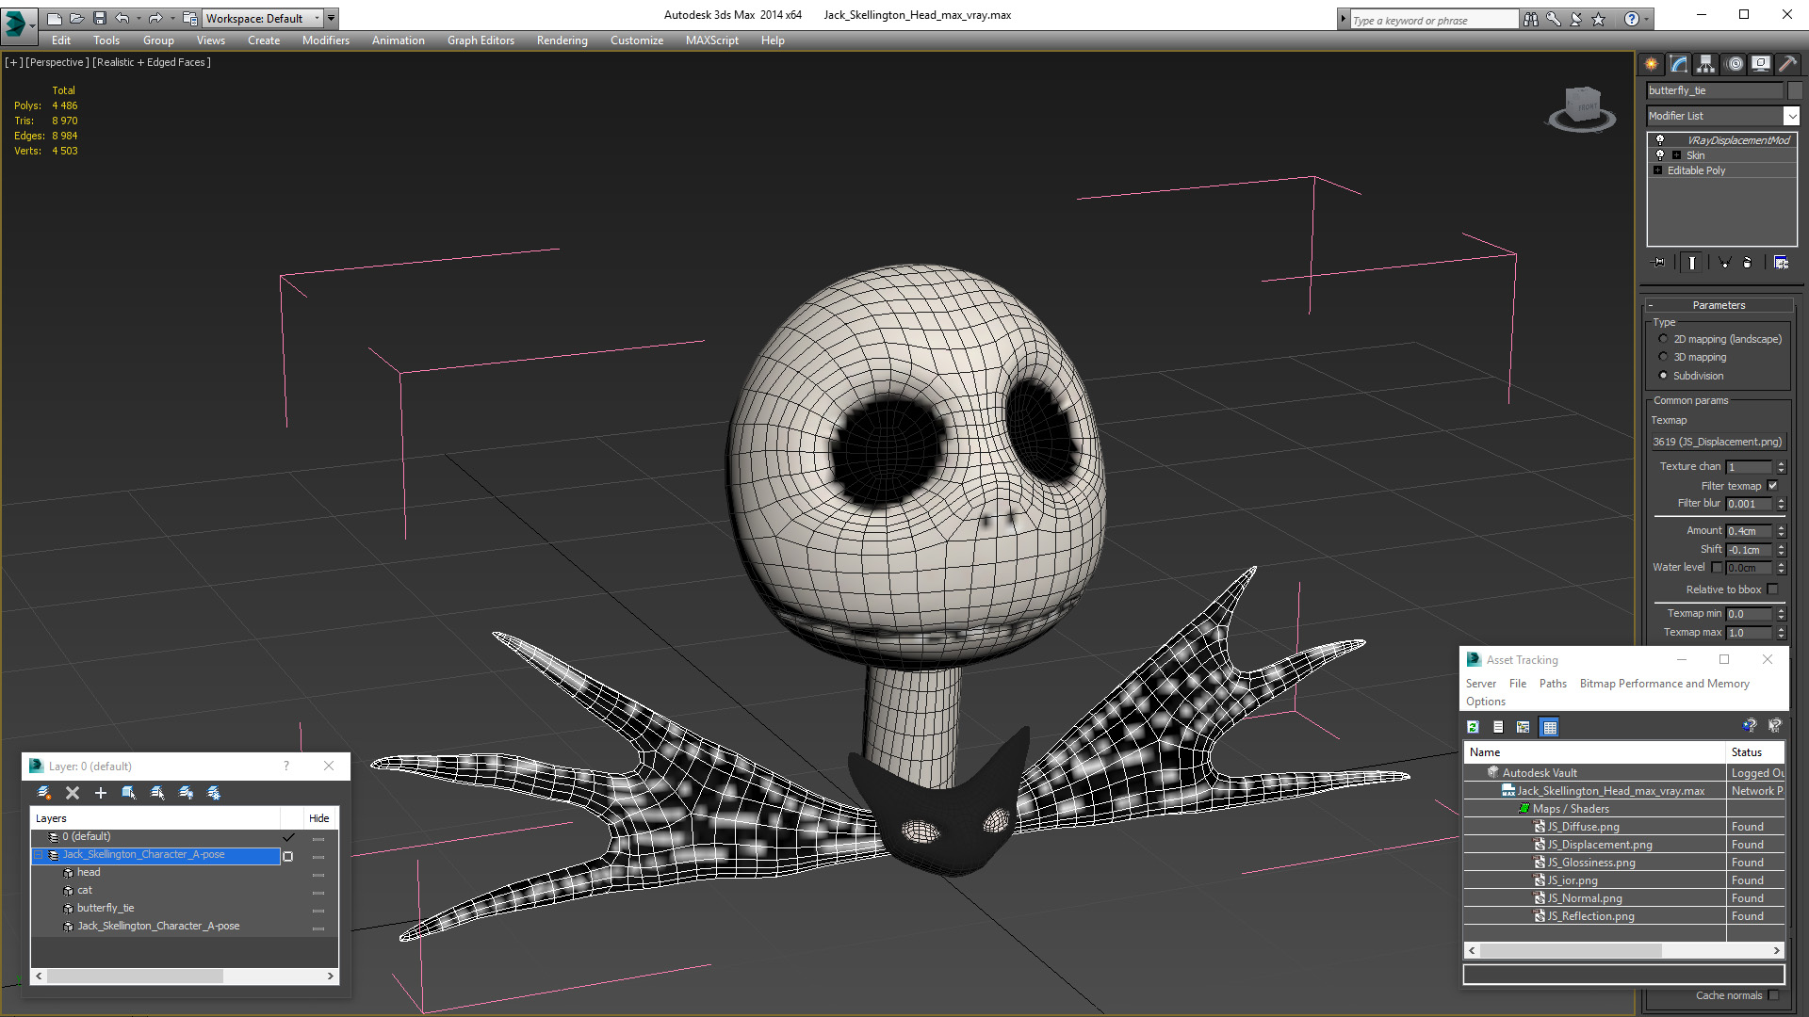
Task: Open Bitmap Performance and Memory menu
Action: [1664, 684]
